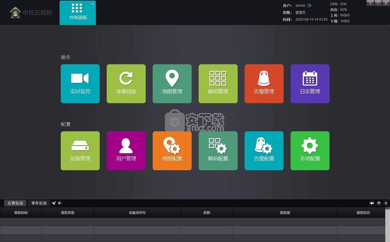Click the logout icon next to admin
This screenshot has width=390, height=242.
[x=309, y=6]
